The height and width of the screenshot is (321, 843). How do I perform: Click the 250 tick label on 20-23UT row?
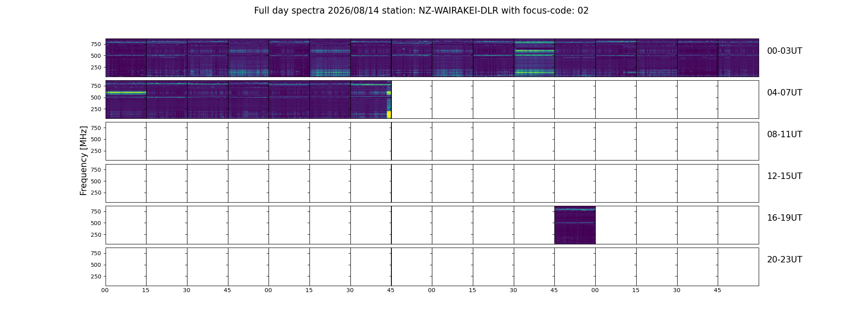[x=96, y=276]
